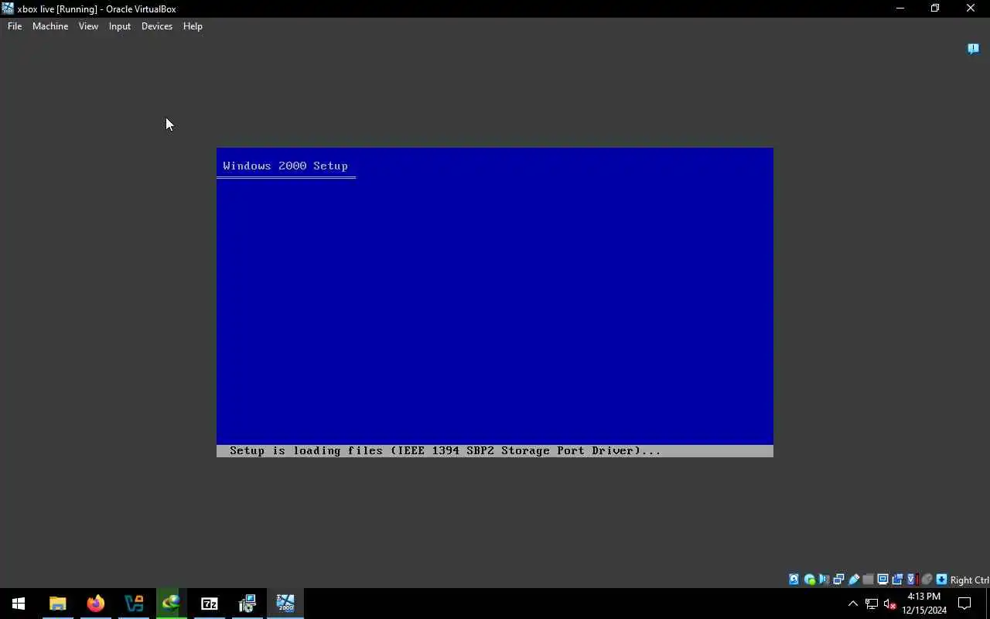Click the VirtualBox notification center icon
This screenshot has width=990, height=619.
tap(974, 49)
